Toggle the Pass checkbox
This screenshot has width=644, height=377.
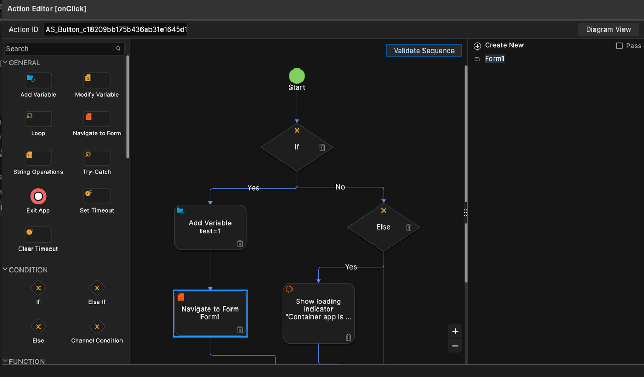tap(619, 46)
